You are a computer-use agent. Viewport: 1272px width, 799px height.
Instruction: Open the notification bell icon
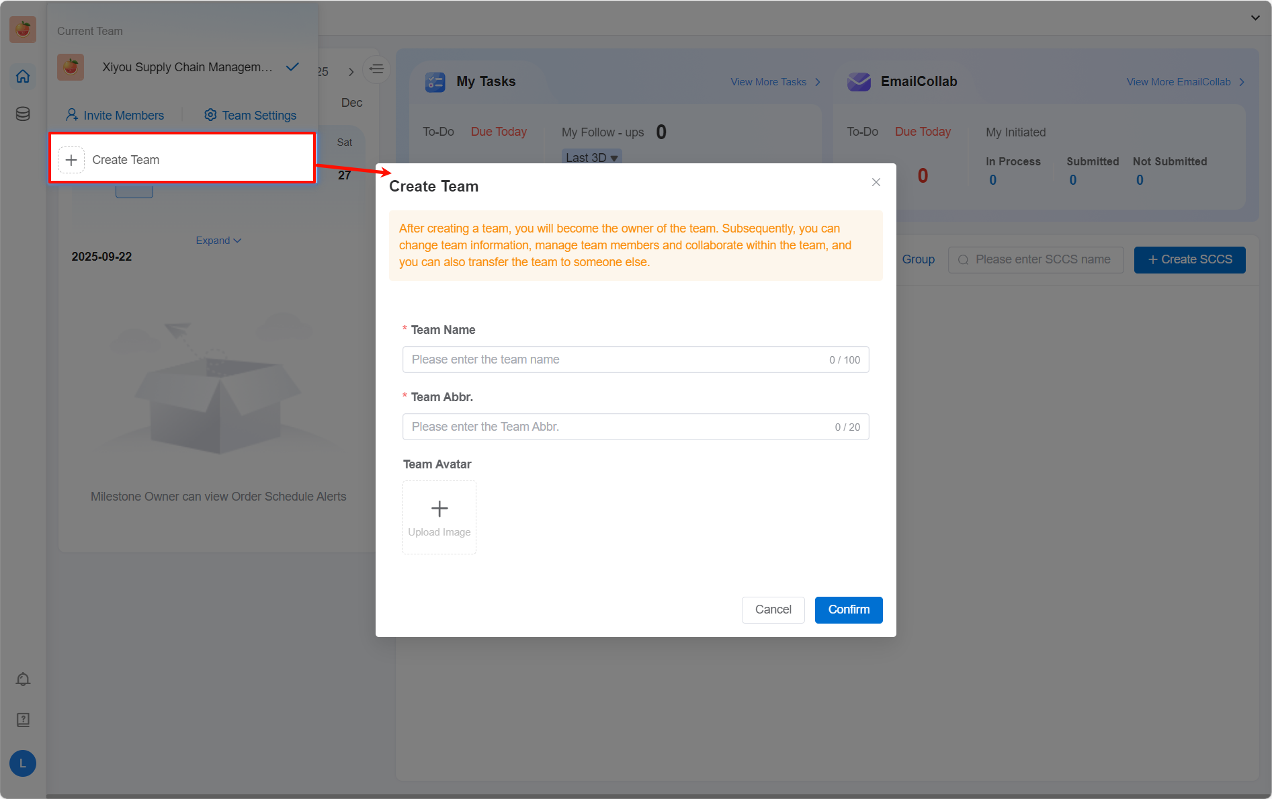tap(23, 679)
